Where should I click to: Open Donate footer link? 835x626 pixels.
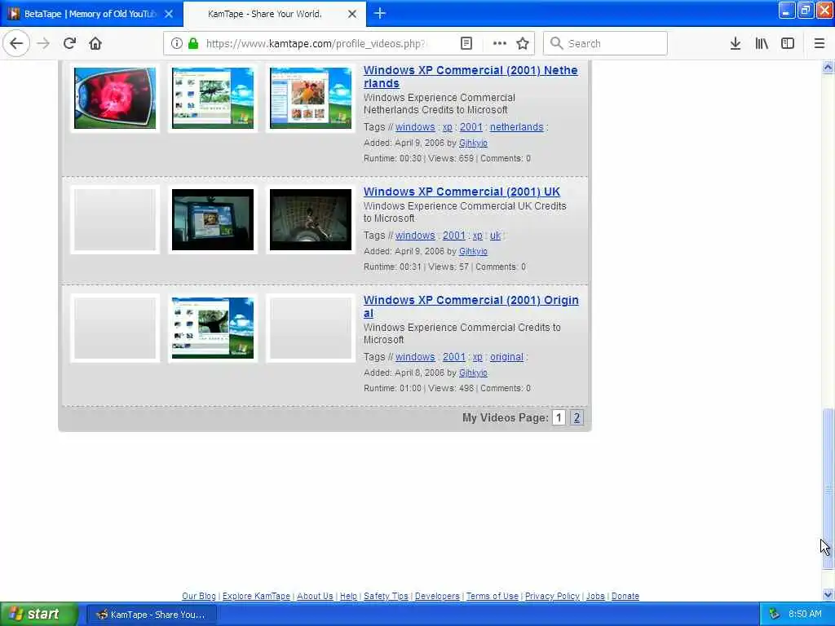[625, 596]
